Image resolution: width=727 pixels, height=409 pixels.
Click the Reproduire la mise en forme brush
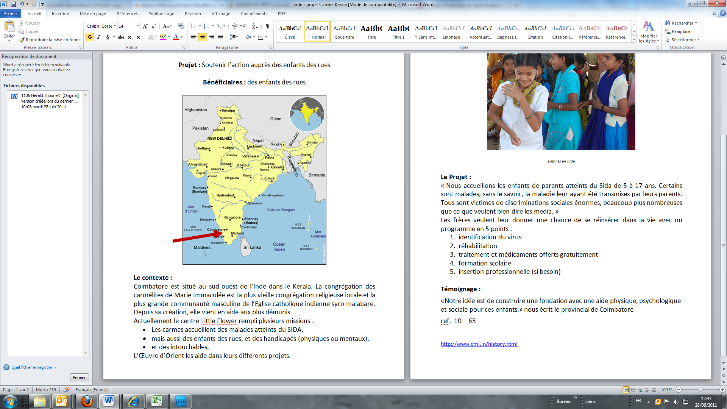pos(50,40)
